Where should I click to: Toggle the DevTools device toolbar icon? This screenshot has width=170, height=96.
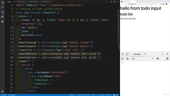[127, 54]
